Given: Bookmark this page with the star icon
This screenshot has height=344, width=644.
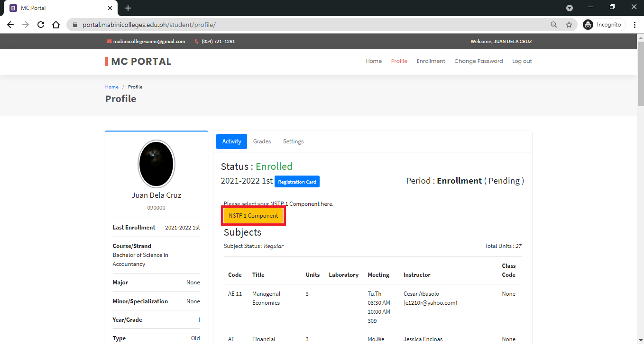Looking at the screenshot, I should pyautogui.click(x=569, y=25).
